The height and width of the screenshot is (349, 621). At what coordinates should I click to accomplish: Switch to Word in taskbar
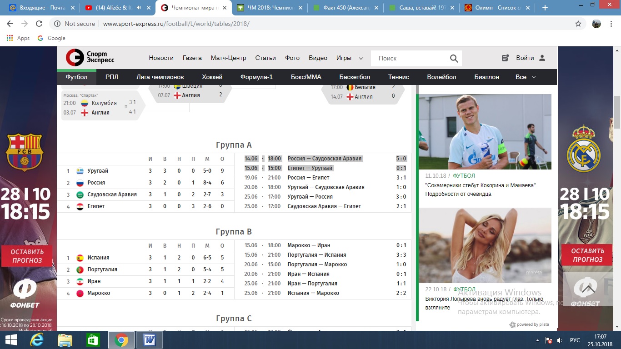[150, 339]
